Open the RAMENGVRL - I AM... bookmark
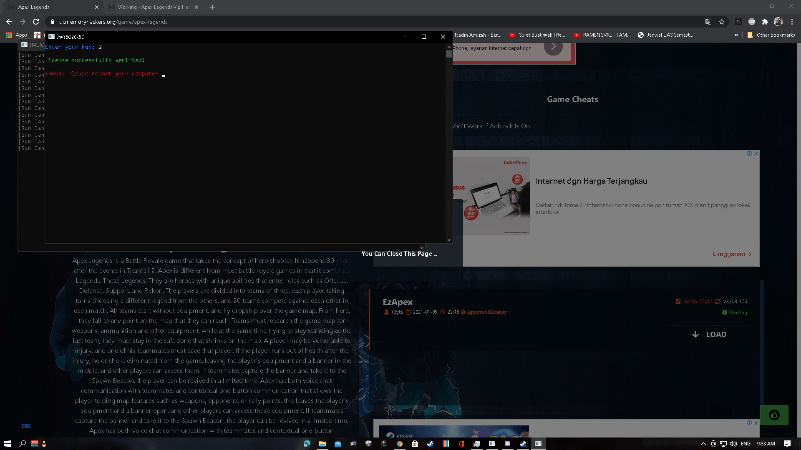This screenshot has width=801, height=450. (x=602, y=35)
